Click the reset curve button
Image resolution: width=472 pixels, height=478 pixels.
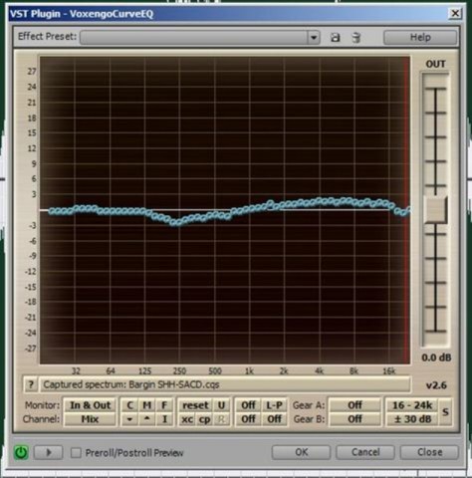[x=195, y=405]
